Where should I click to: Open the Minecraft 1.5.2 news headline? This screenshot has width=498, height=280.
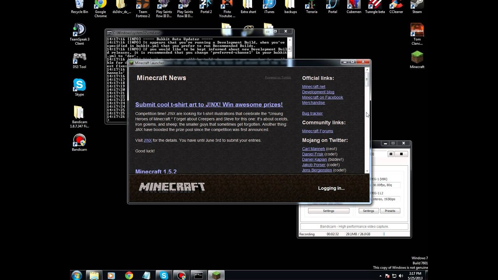coord(156,171)
